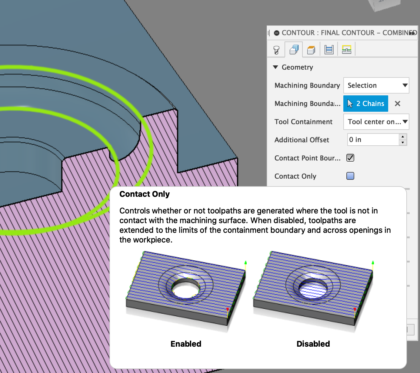The height and width of the screenshot is (373, 420).
Task: Open the Tool tab in the Contour dialog
Action: (276, 49)
